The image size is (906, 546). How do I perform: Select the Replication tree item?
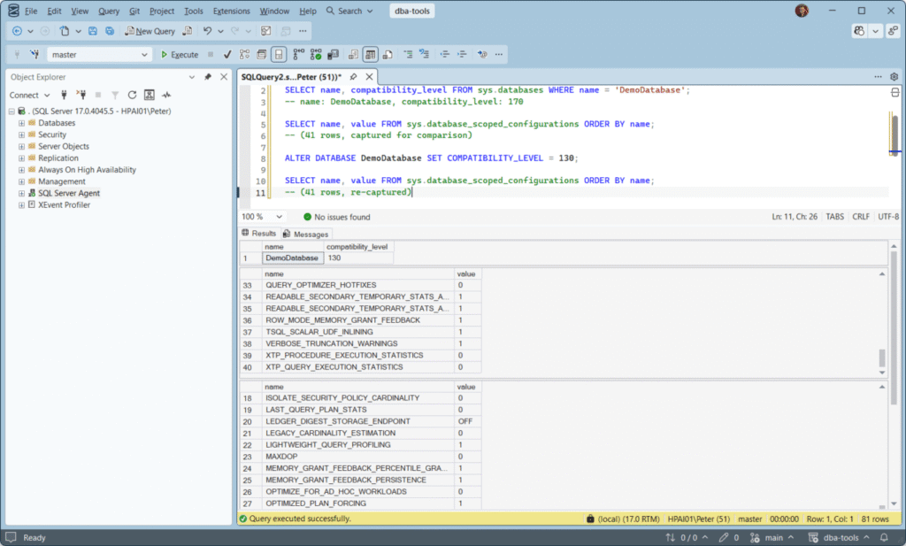58,158
